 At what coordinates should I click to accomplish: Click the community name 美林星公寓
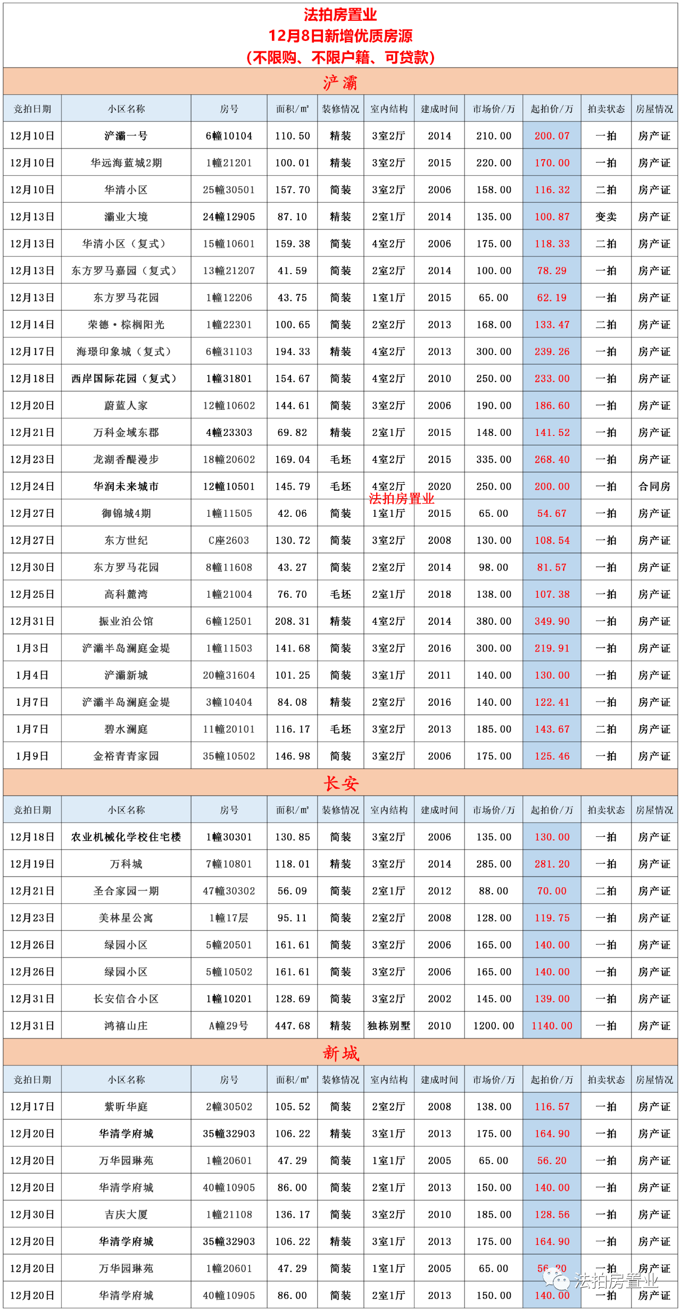tap(126, 918)
